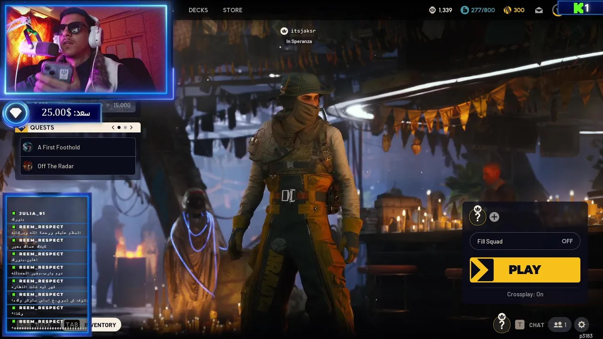Click the TAB key hint icon

click(x=72, y=325)
